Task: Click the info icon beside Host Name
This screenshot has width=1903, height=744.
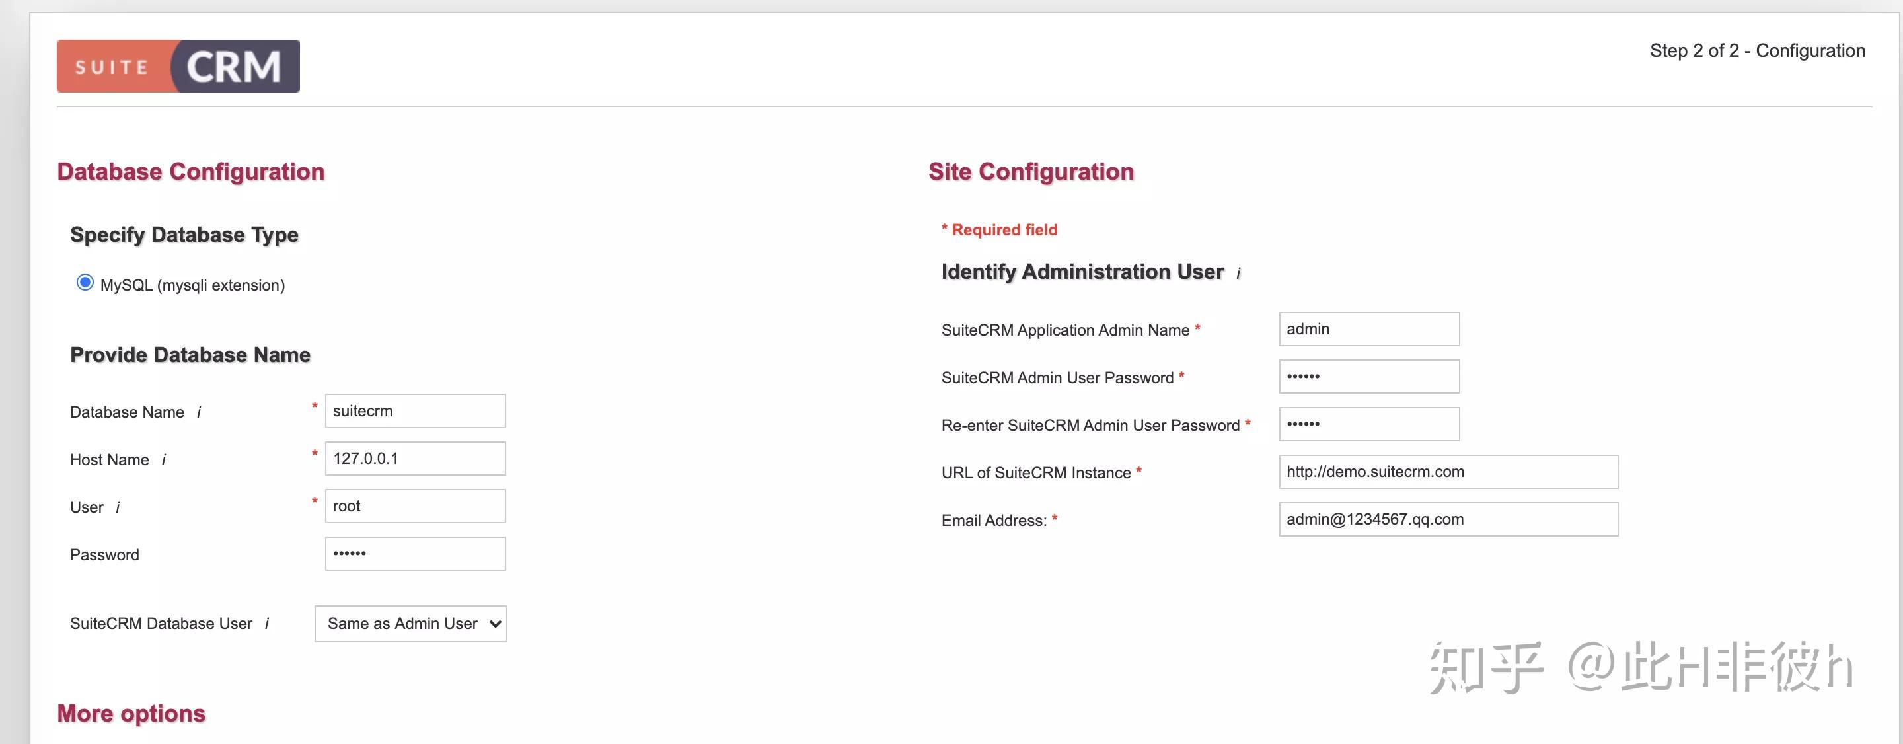Action: [x=164, y=460]
